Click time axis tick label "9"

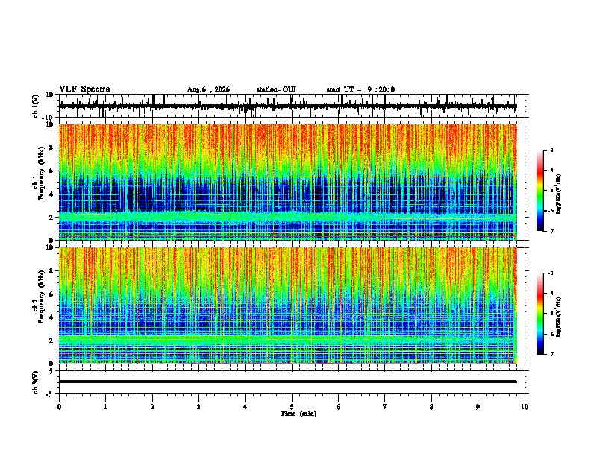478,407
